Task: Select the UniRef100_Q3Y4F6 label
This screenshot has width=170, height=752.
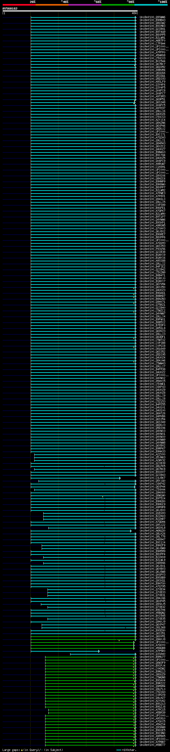Action: (152, 85)
